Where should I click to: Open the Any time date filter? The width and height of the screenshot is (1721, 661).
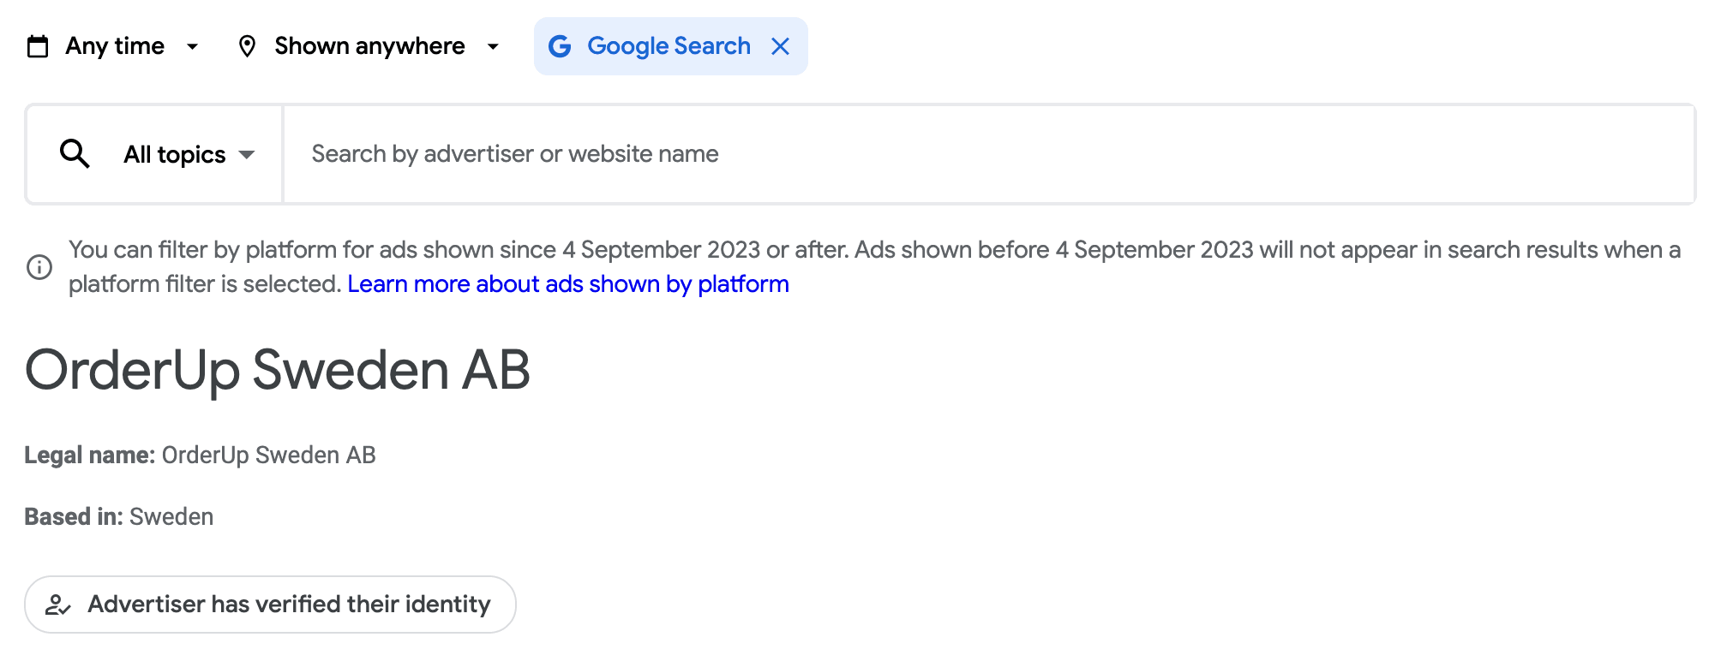[x=115, y=46]
